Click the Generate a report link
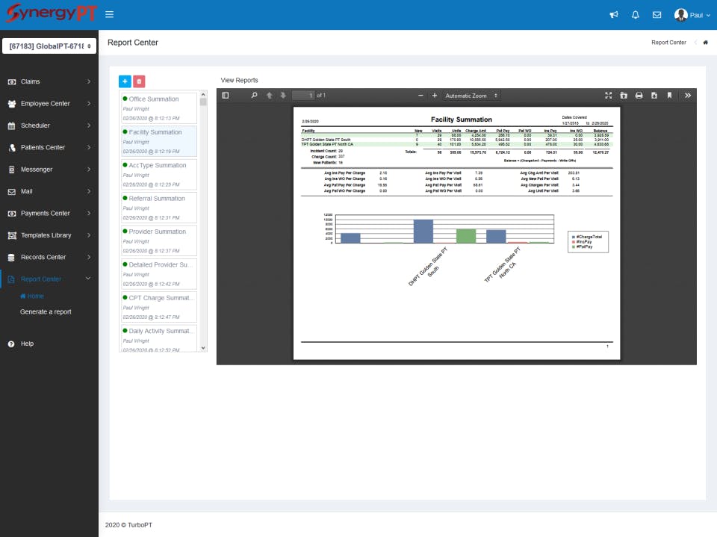Viewport: 717px width, 537px height. pyautogui.click(x=46, y=312)
